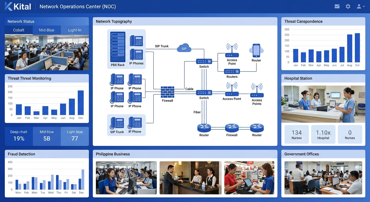Click the Routers rack icon
This screenshot has width=370, height=202.
(x=232, y=72)
